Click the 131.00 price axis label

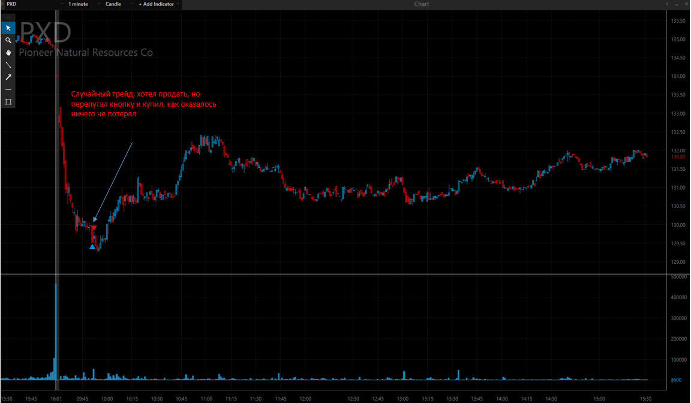(678, 188)
